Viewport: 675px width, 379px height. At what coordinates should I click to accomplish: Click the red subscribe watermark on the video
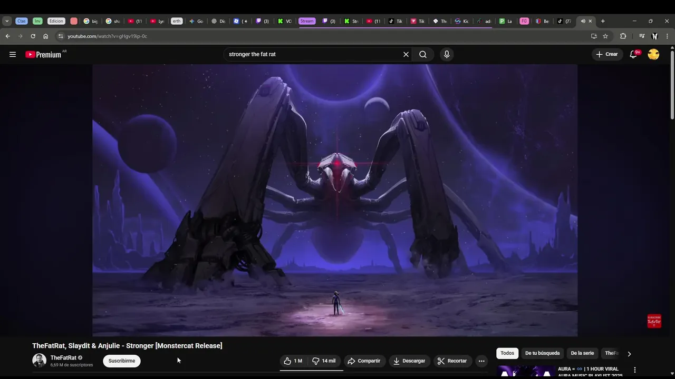[654, 321]
